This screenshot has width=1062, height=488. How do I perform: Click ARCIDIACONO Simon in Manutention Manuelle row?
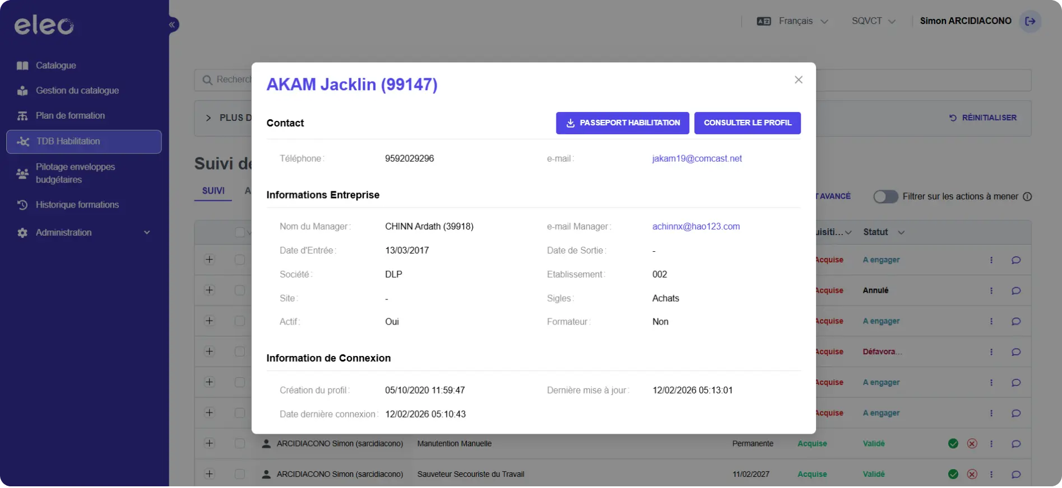tap(340, 444)
